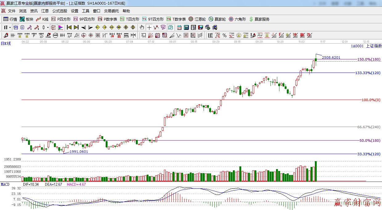Expand the candlestick type dropdown arrow
Image resolution: width=382 pixels, height=210 pixels.
[x=47, y=27]
